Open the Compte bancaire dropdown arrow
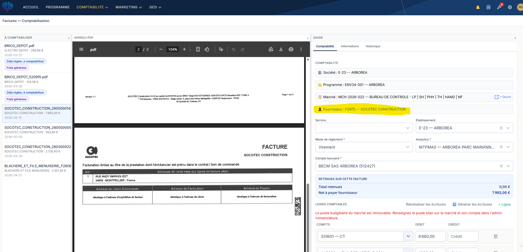The width and height of the screenshot is (523, 252). (508, 166)
